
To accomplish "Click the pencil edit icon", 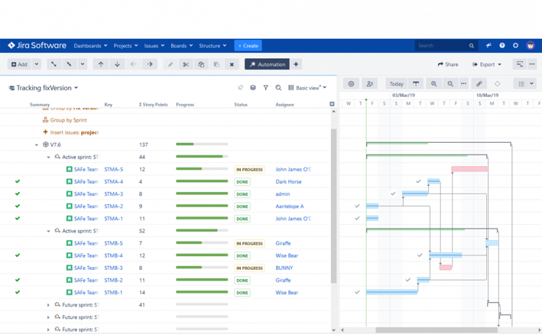I will (170, 64).
